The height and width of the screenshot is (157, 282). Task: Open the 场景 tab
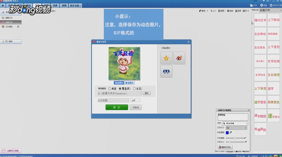(x=55, y=6)
